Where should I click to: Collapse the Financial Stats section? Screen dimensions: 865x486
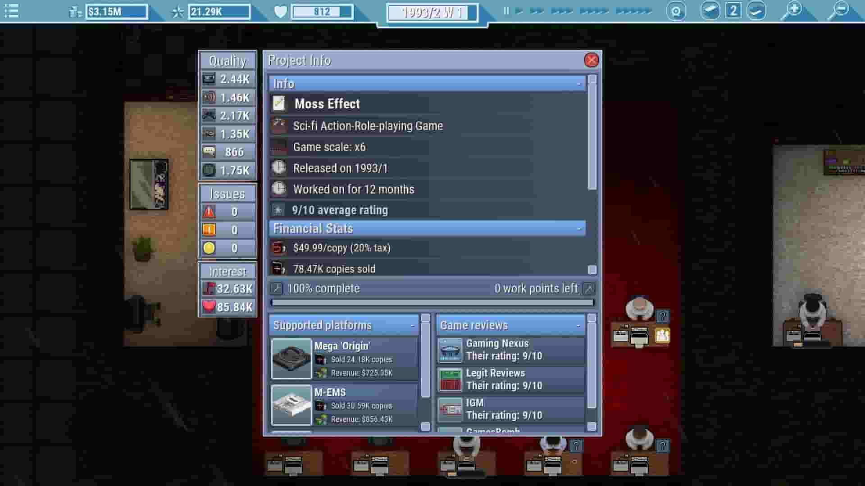pos(579,229)
